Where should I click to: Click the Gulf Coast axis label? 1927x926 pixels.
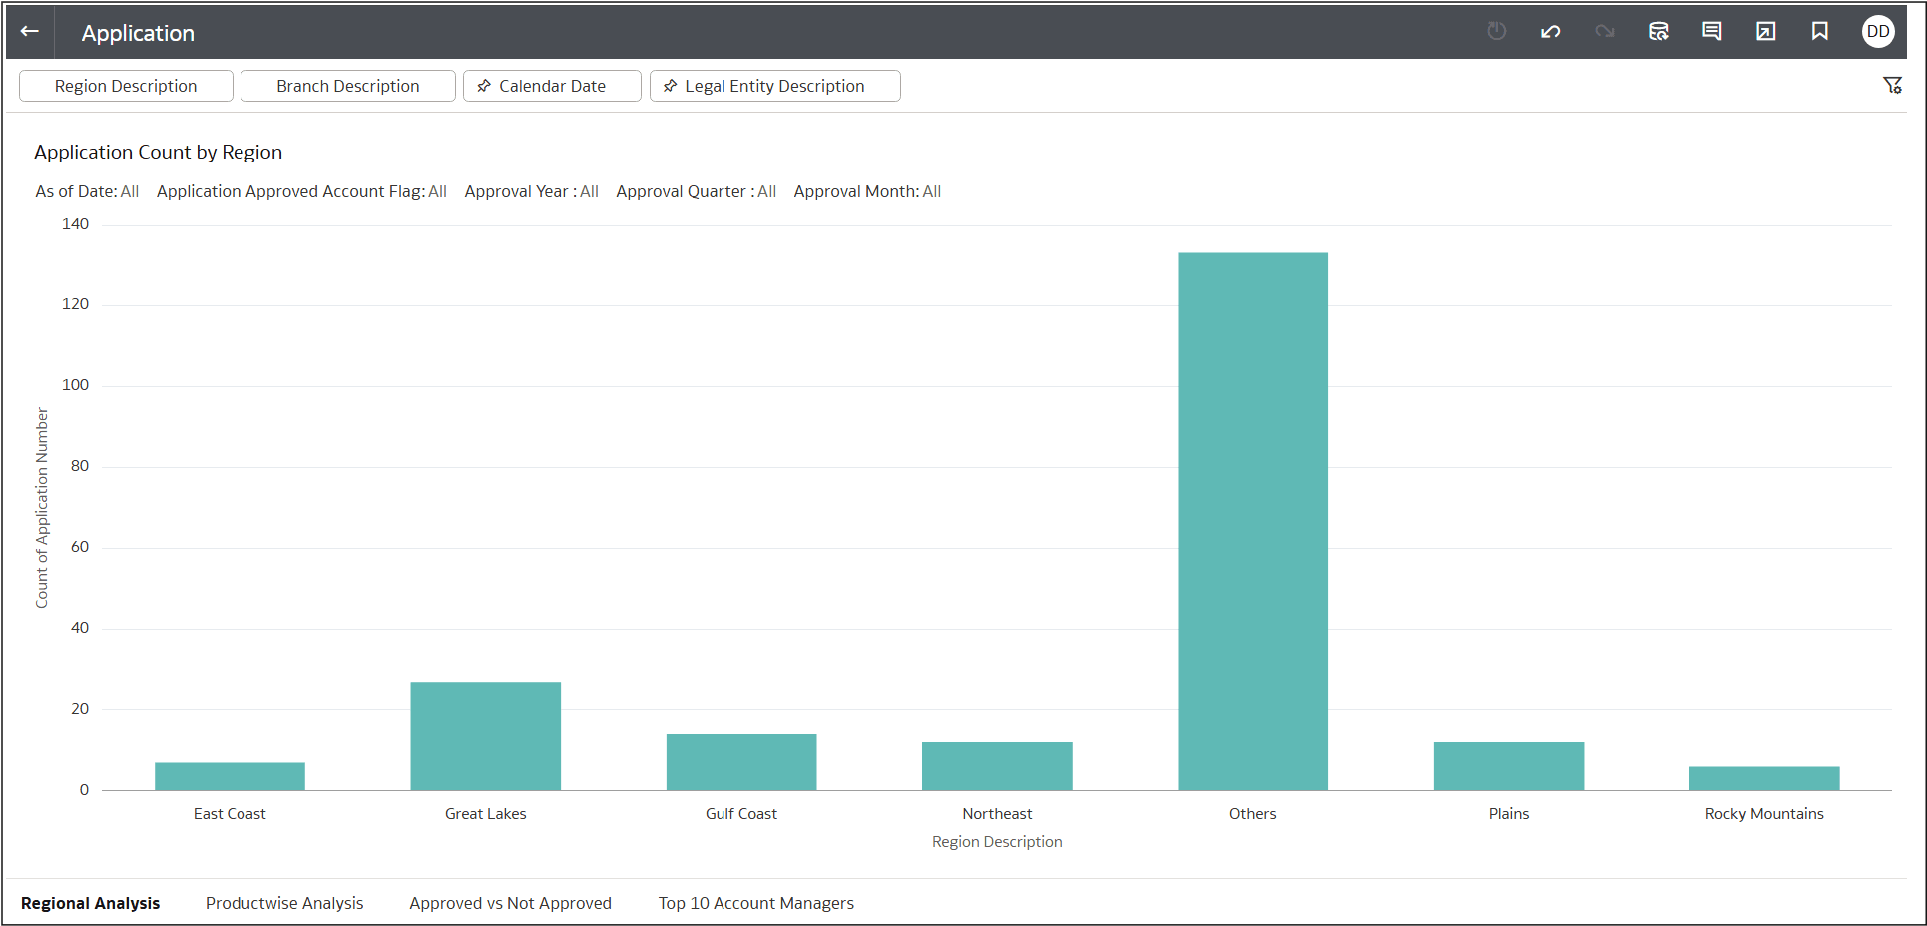(x=741, y=814)
